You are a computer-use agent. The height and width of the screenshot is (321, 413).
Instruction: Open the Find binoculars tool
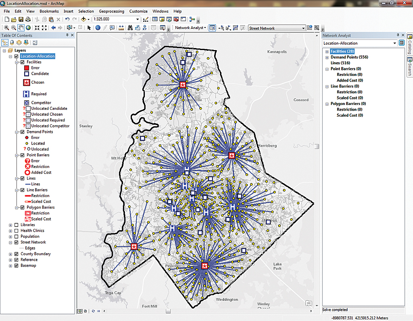(x=130, y=28)
